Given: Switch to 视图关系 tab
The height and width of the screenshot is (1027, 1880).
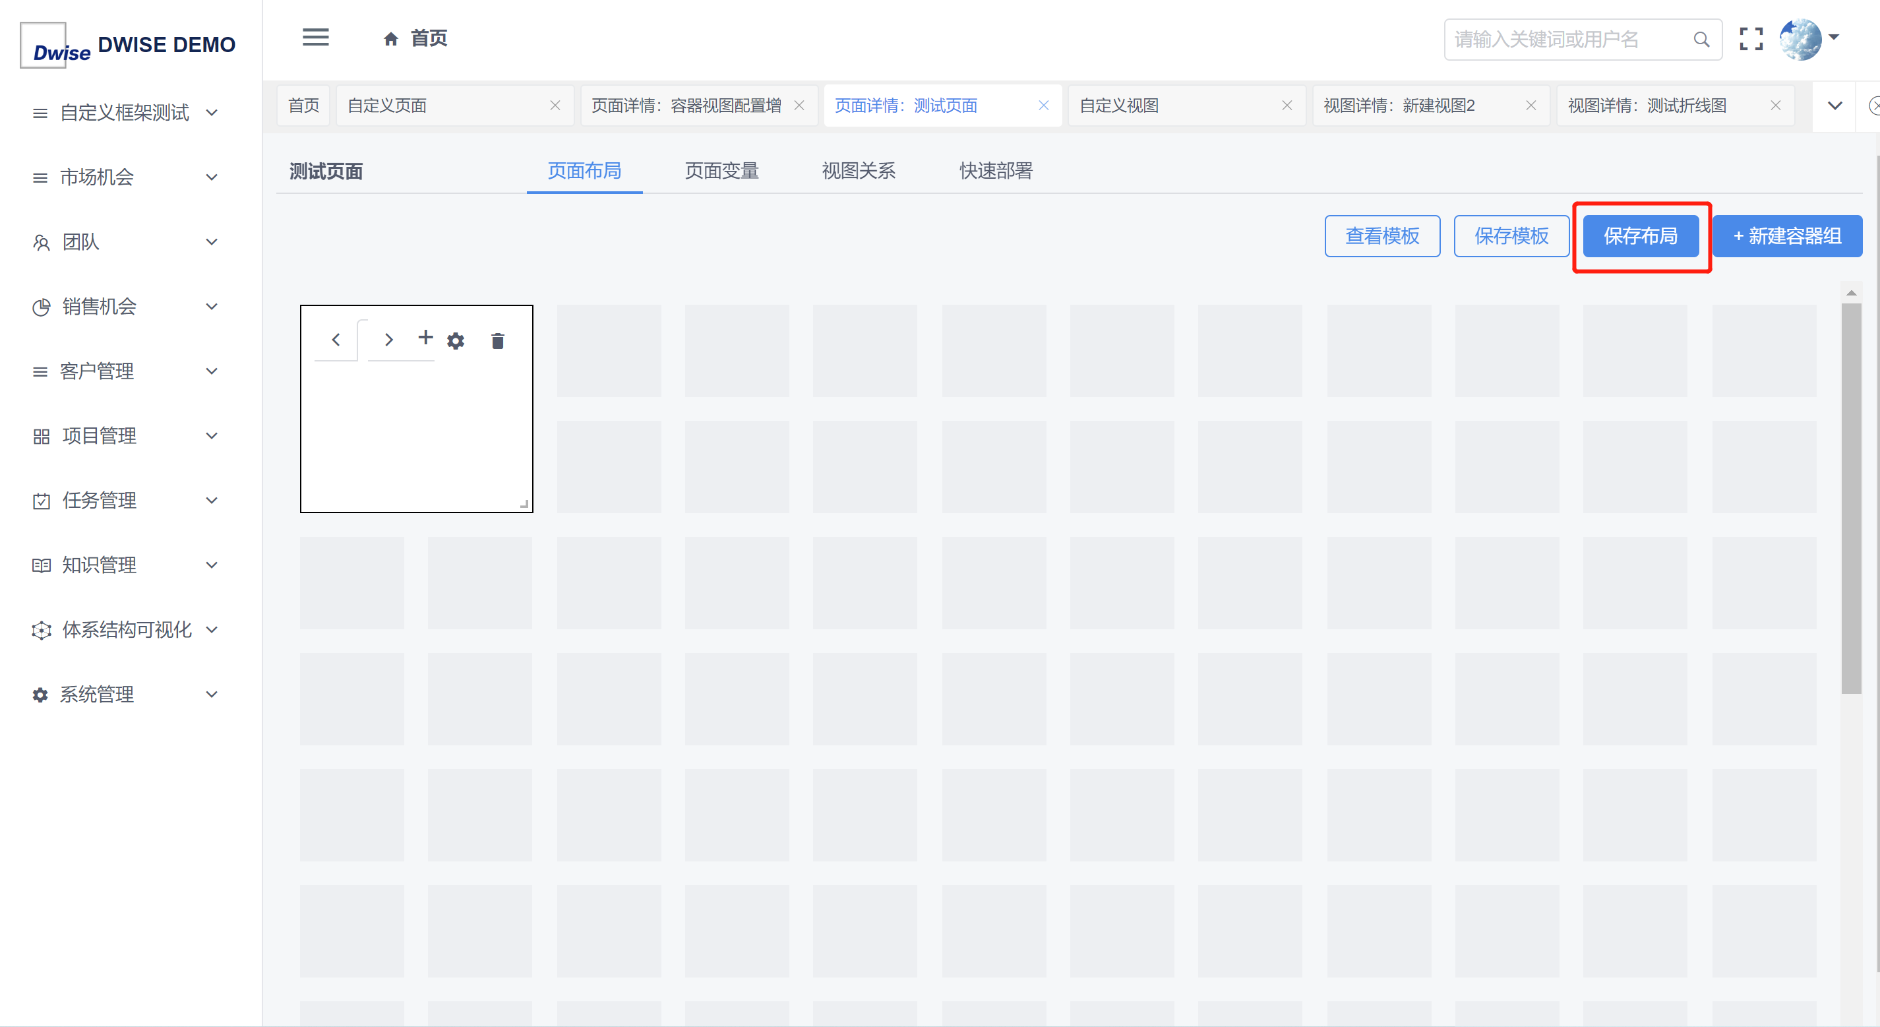Looking at the screenshot, I should point(859,171).
